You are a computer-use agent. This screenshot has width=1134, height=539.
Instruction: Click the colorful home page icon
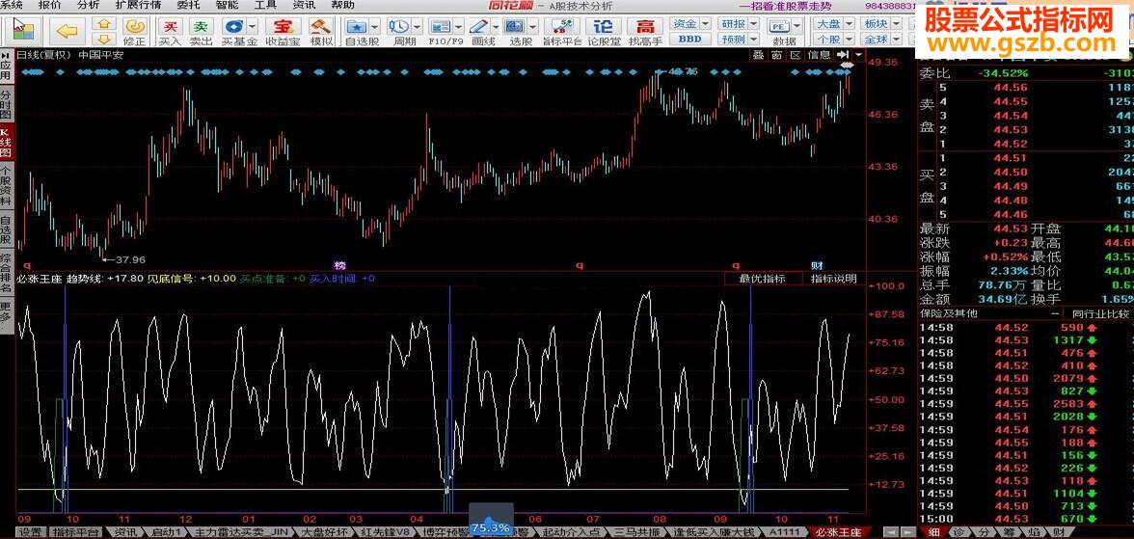(23, 31)
